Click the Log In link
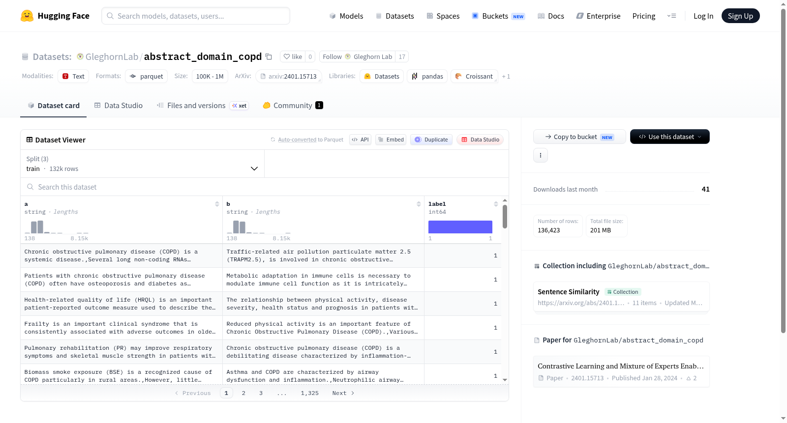This screenshot has width=787, height=423. coord(703,16)
